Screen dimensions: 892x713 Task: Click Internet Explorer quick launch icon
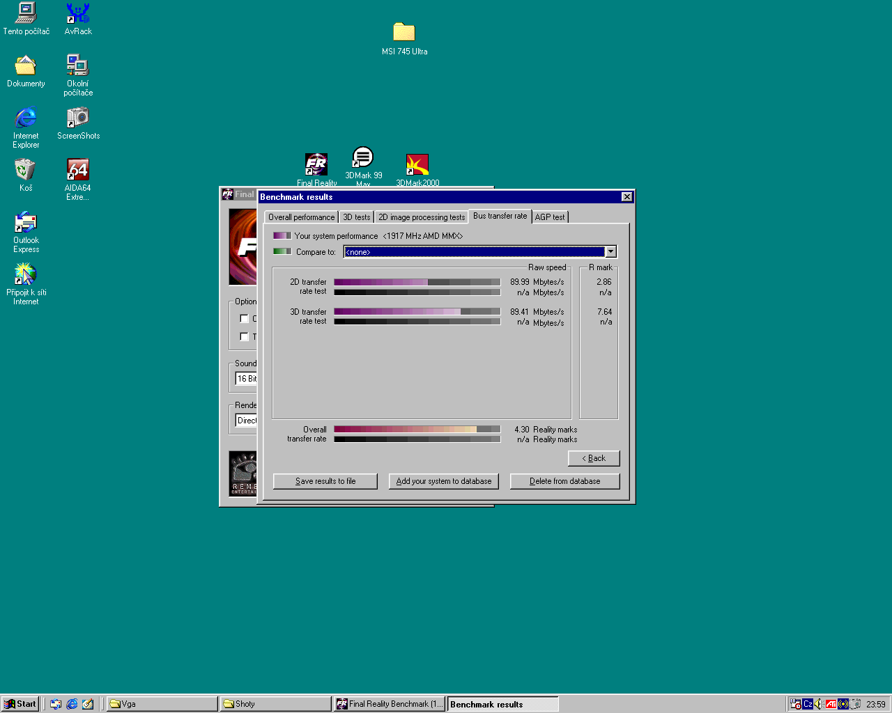72,704
